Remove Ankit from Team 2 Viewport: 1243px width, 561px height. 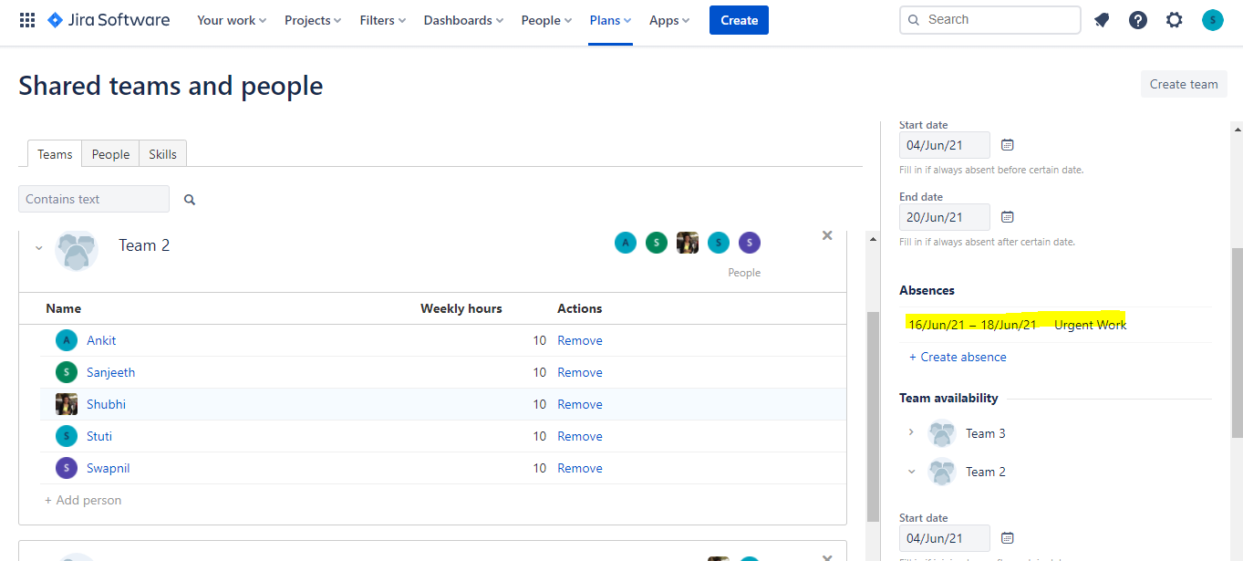point(580,340)
